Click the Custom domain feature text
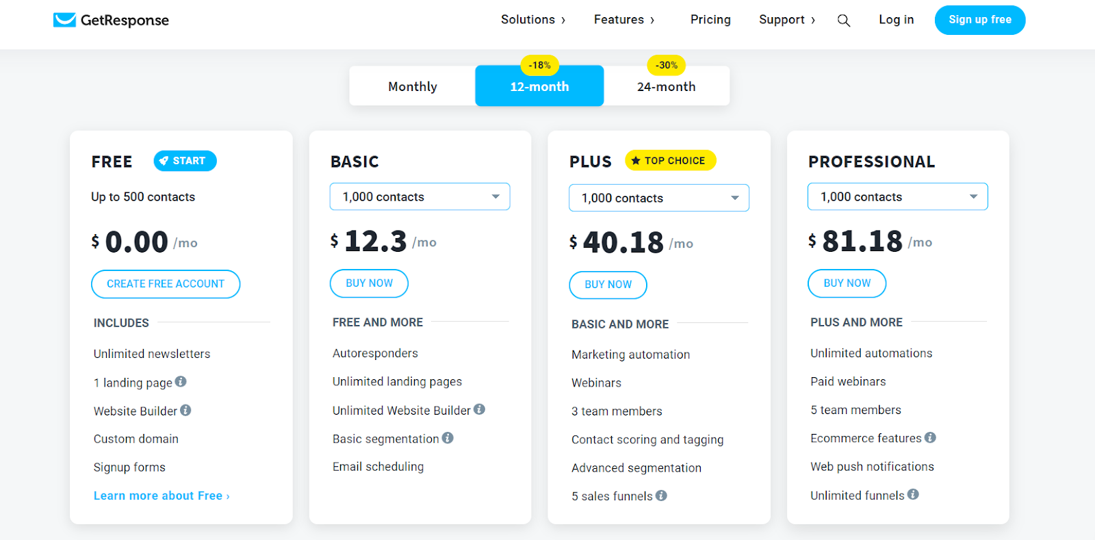1095x540 pixels. [136, 439]
